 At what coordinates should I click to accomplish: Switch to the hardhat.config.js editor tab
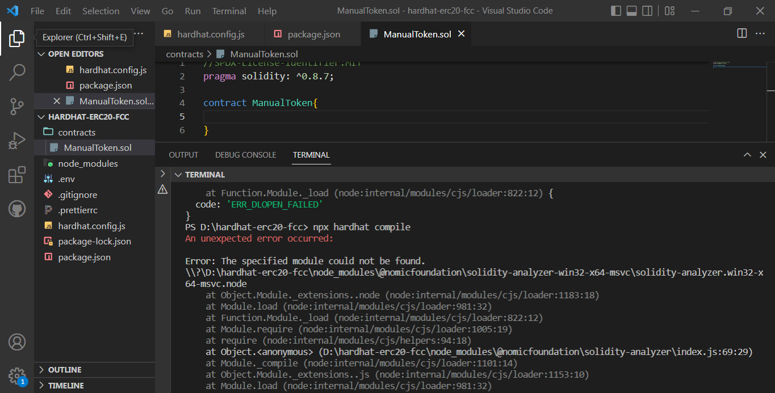pos(210,34)
